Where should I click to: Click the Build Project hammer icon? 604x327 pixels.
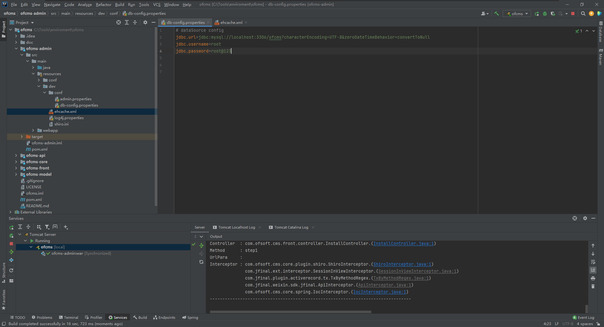click(x=496, y=14)
